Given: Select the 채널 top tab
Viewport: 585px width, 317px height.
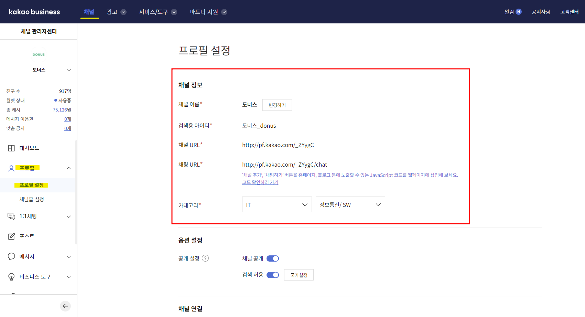Looking at the screenshot, I should point(89,12).
